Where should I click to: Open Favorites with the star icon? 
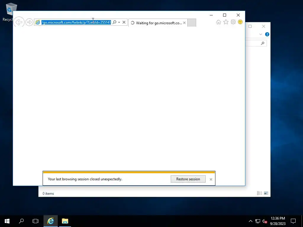[x=226, y=22]
